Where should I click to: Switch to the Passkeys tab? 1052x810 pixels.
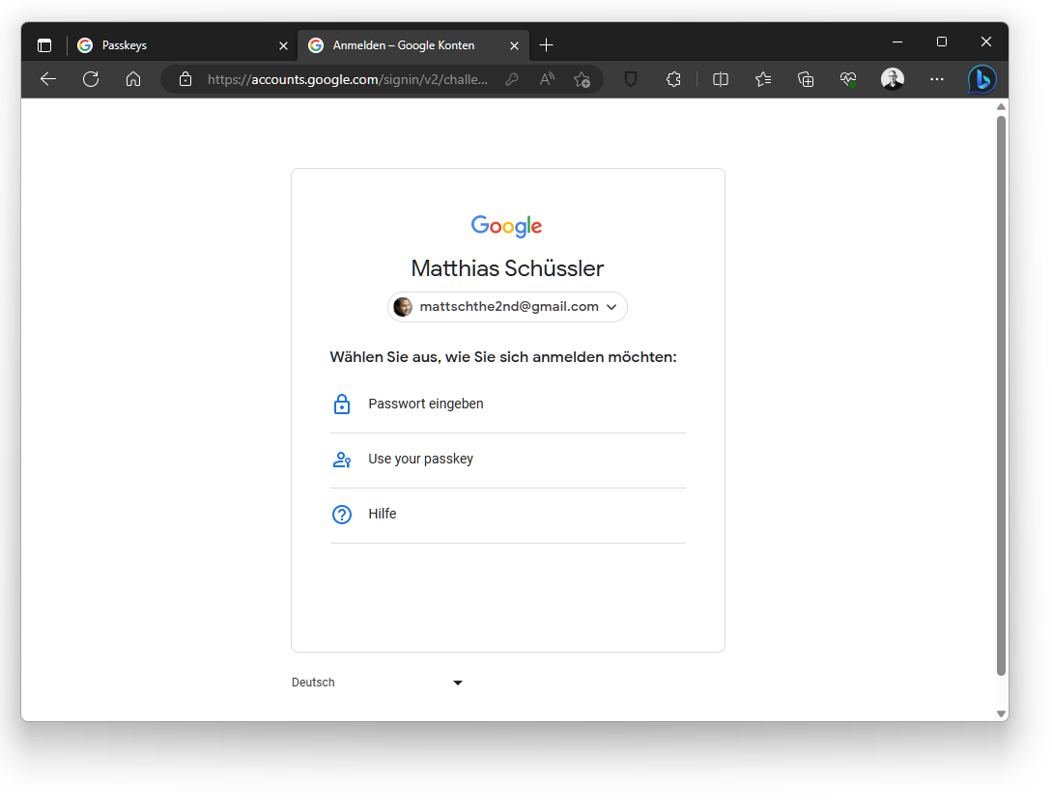click(x=182, y=45)
